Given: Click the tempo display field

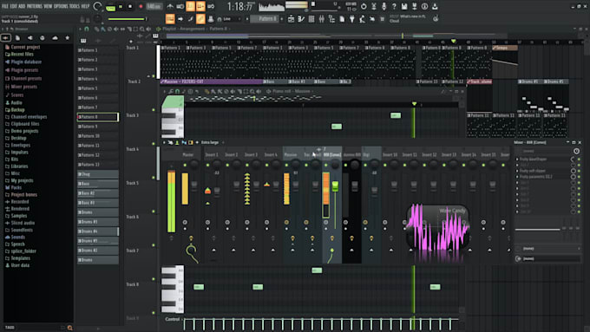Looking at the screenshot, I should point(154,7).
